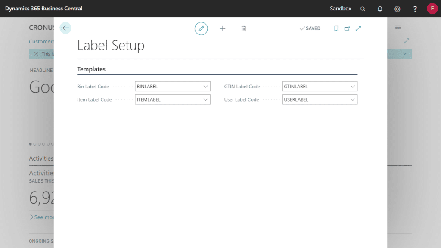Viewport: 441px width, 248px height.
Task: Click the Delete trash icon
Action: 244,28
